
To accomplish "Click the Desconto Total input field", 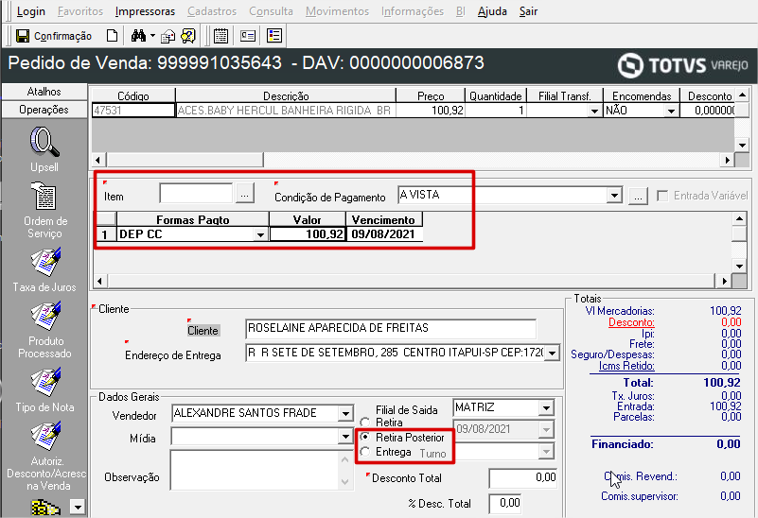I will (523, 478).
